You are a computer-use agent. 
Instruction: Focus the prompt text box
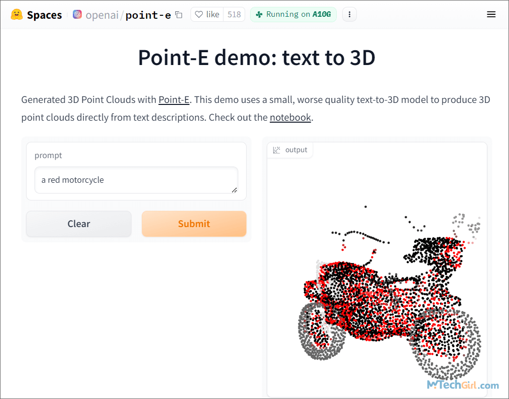(x=136, y=180)
